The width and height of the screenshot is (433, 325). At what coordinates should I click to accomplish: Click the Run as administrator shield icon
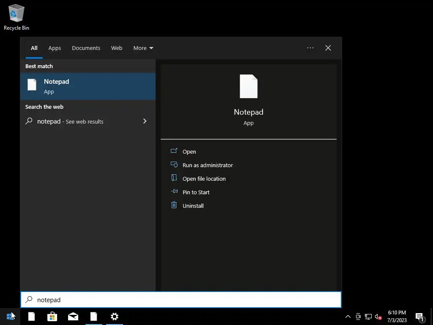click(174, 165)
